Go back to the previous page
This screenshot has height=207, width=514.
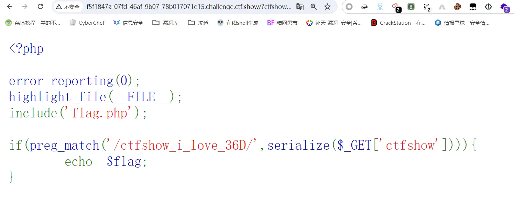[10, 7]
